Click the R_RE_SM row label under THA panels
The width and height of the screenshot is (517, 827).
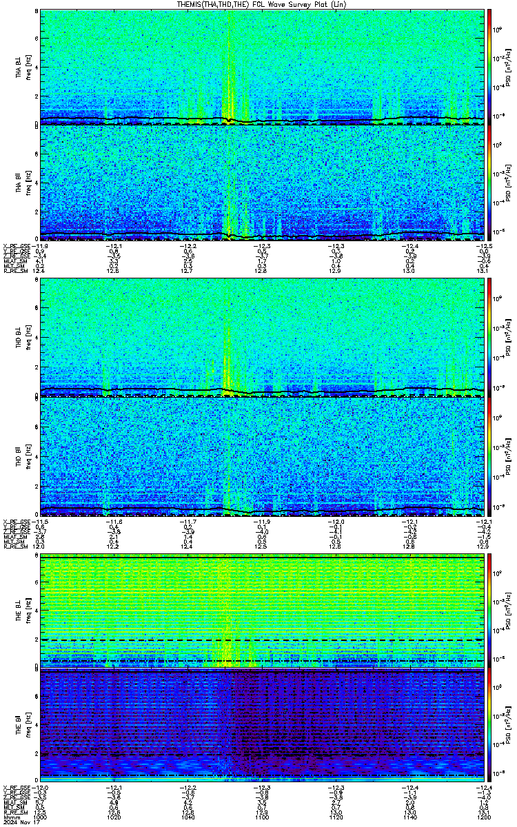tap(15, 272)
